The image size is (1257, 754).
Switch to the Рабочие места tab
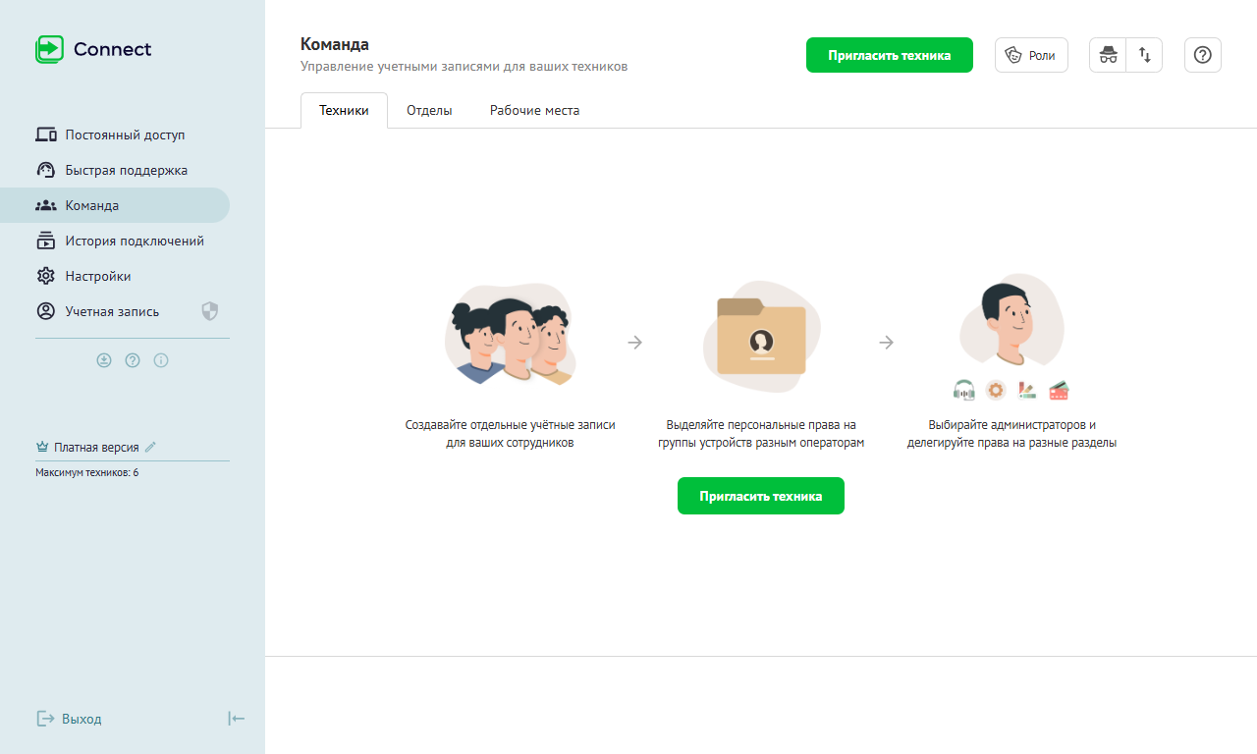534,111
